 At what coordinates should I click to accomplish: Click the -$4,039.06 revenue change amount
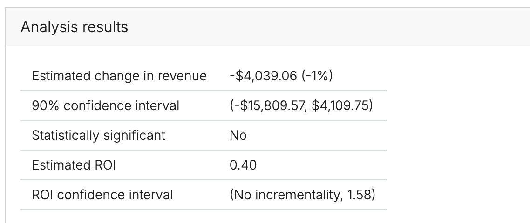coord(263,76)
